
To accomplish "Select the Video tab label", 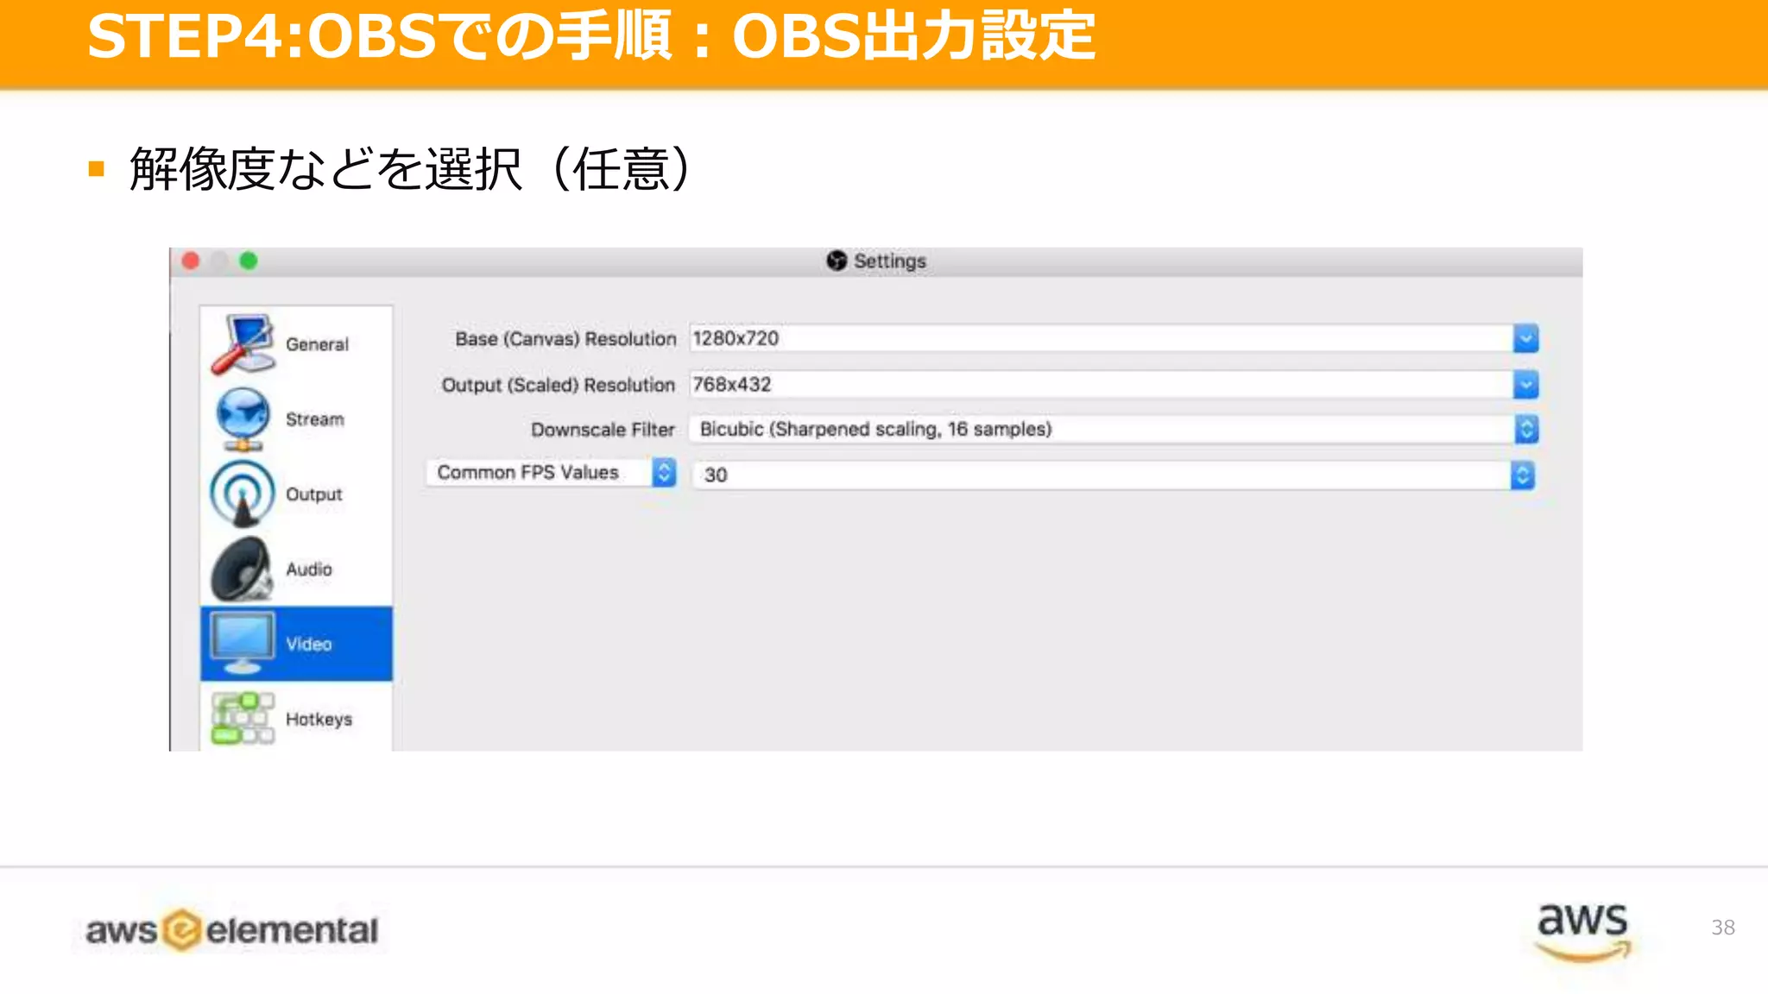I will pos(309,645).
